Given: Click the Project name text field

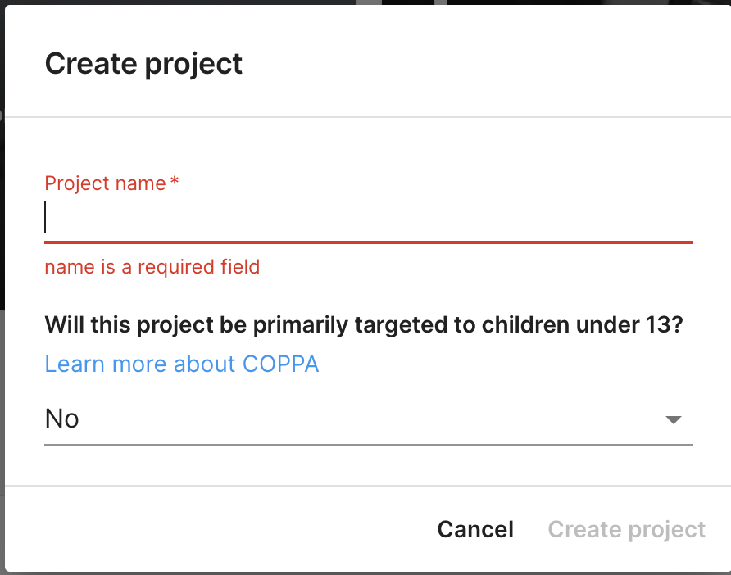Looking at the screenshot, I should click(x=369, y=220).
